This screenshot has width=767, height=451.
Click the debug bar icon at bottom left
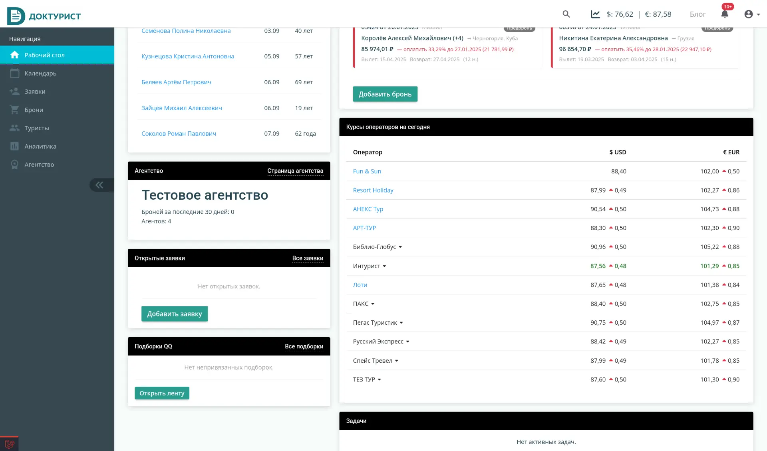tap(9, 444)
